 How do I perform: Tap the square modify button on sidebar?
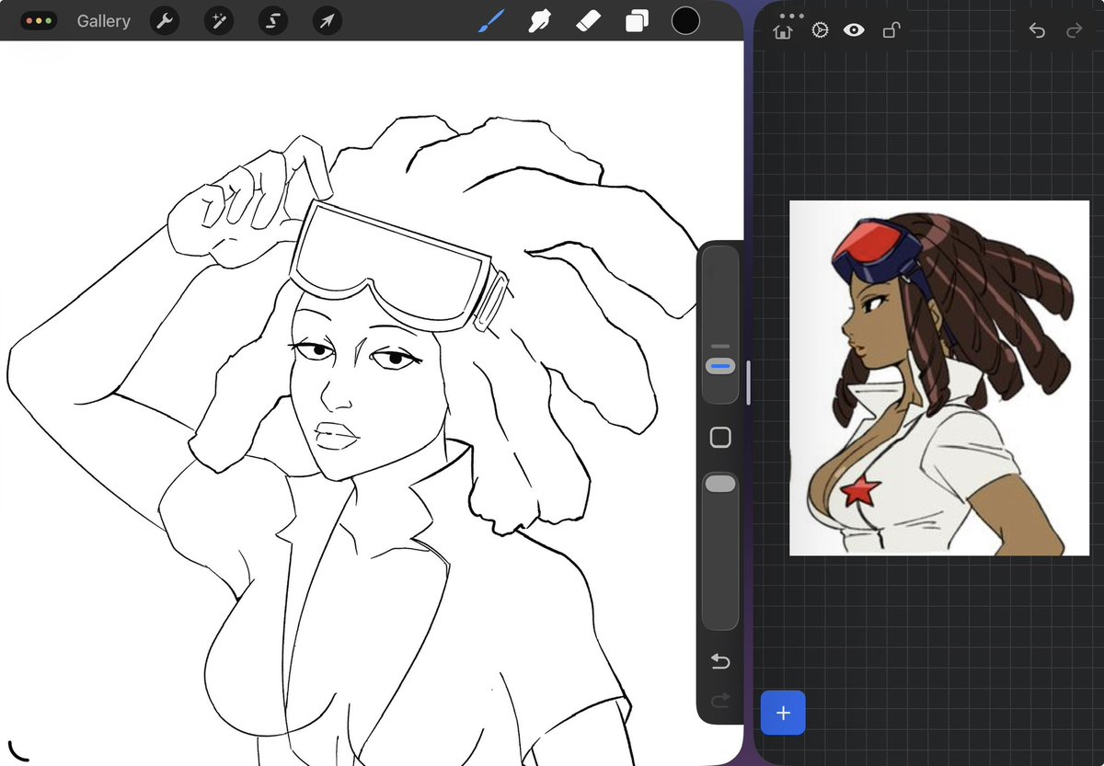point(720,438)
